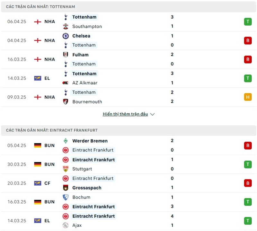
Task: Click the Southampton club crest icon
Action: (66, 26)
